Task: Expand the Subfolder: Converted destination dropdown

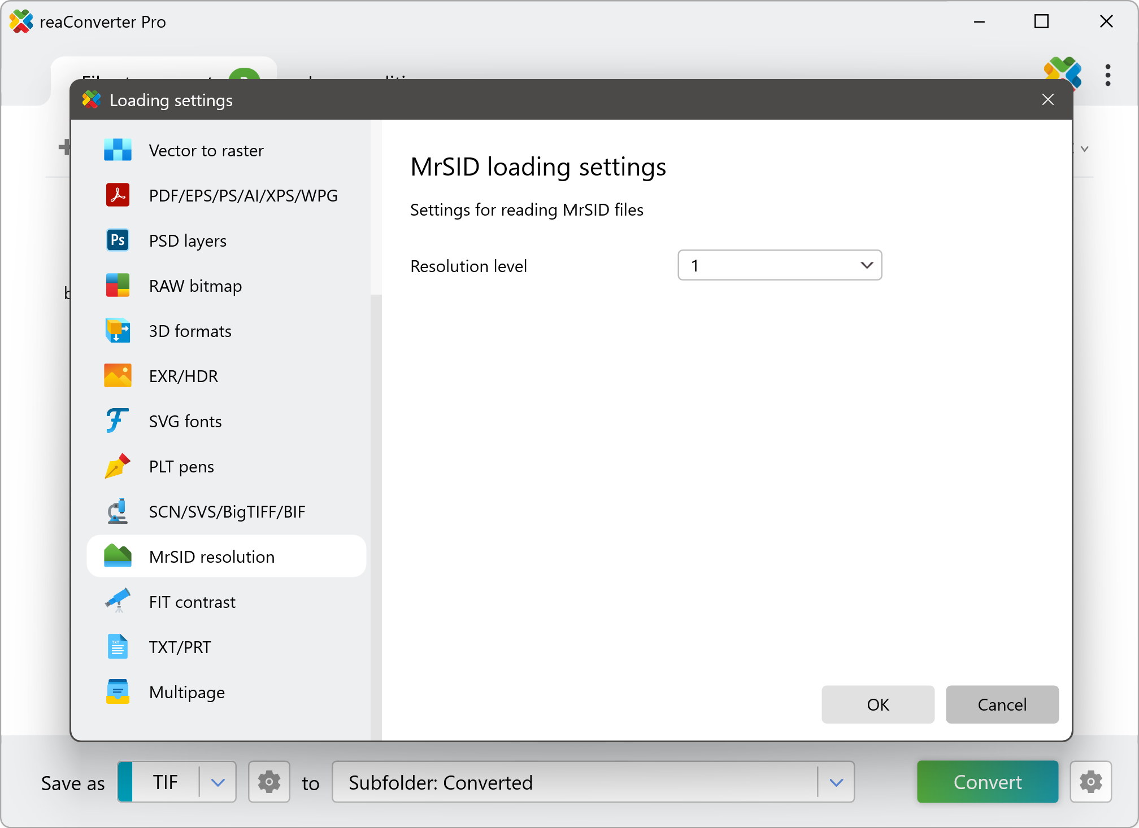Action: click(x=836, y=782)
